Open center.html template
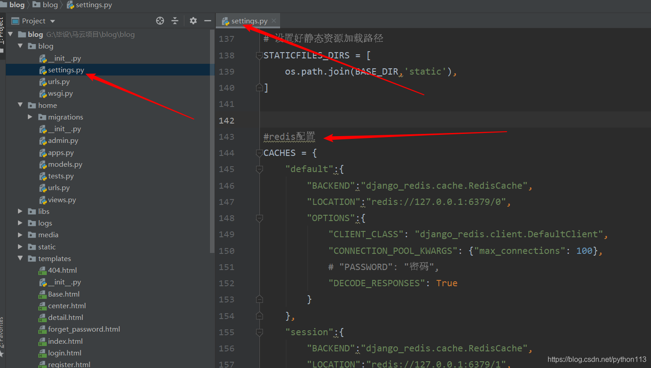Image resolution: width=651 pixels, height=368 pixels. pos(67,306)
